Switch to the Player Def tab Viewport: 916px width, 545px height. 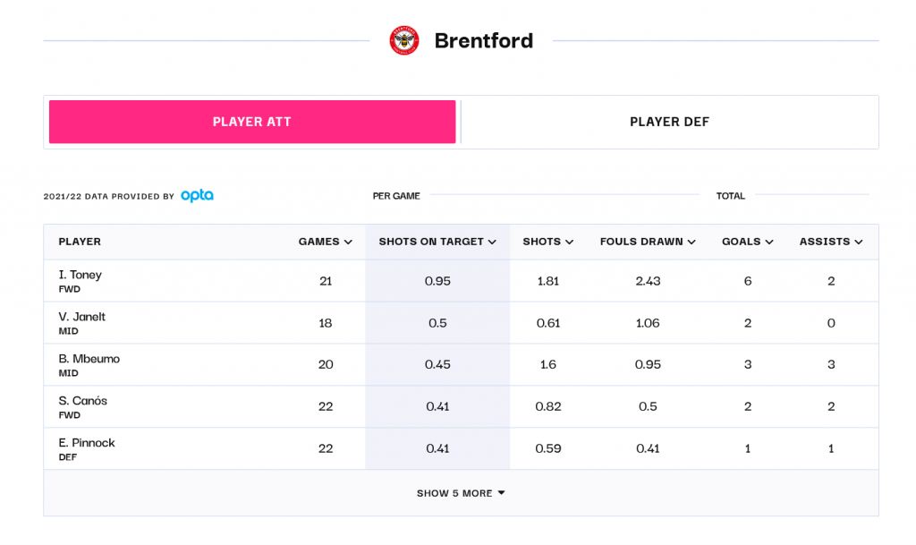tap(669, 122)
